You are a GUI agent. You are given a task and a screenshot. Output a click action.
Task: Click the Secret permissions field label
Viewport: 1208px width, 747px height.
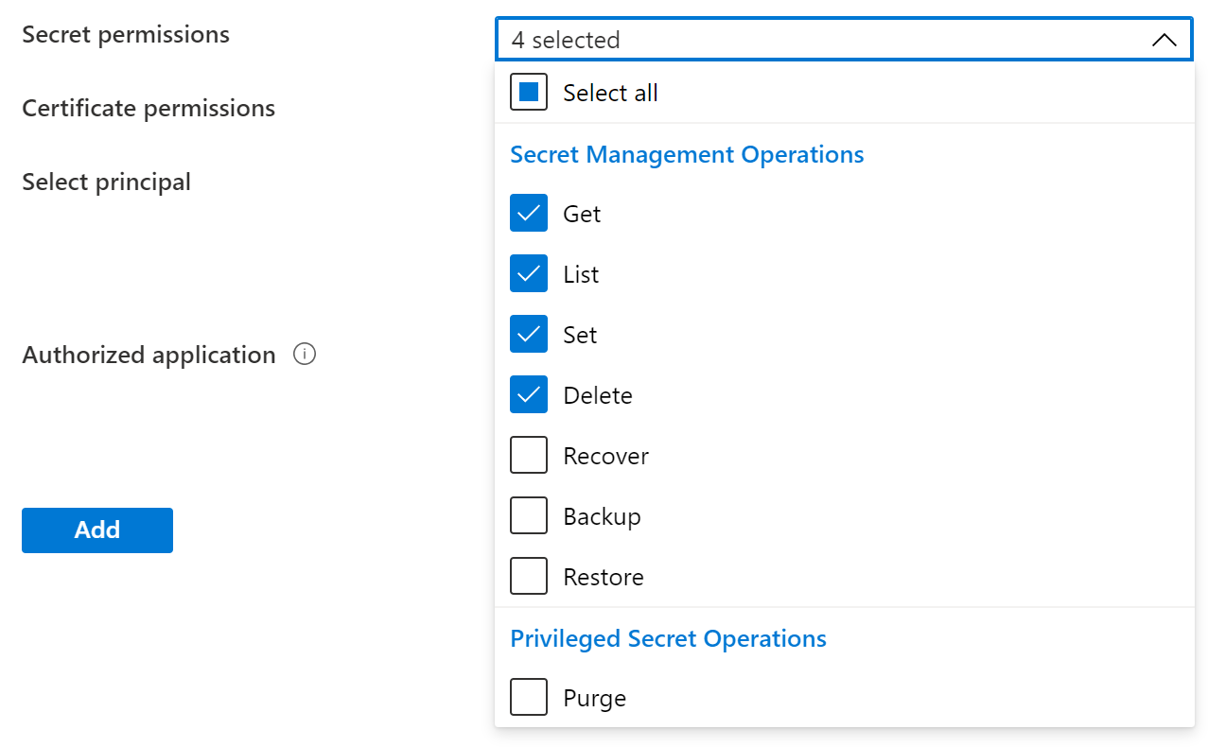pos(125,34)
